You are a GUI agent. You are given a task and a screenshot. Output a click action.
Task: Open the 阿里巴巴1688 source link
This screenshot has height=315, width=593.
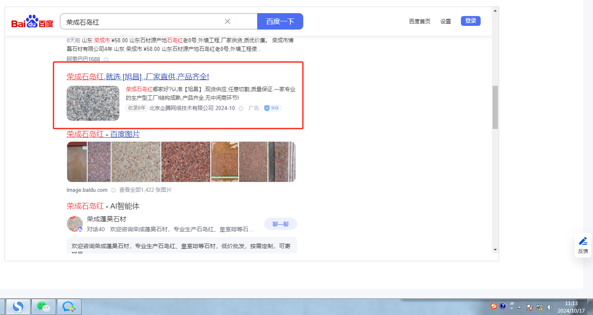click(x=83, y=59)
